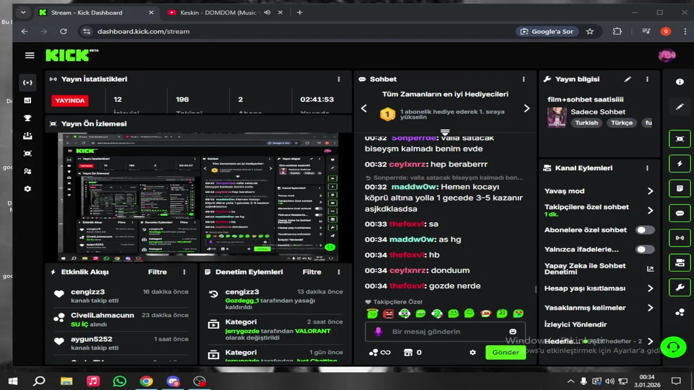Expand Yasaklanmış kelimeler
This screenshot has width=694, height=390.
click(x=650, y=308)
